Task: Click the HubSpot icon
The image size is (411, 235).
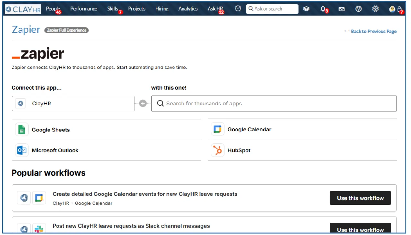Action: coord(218,150)
